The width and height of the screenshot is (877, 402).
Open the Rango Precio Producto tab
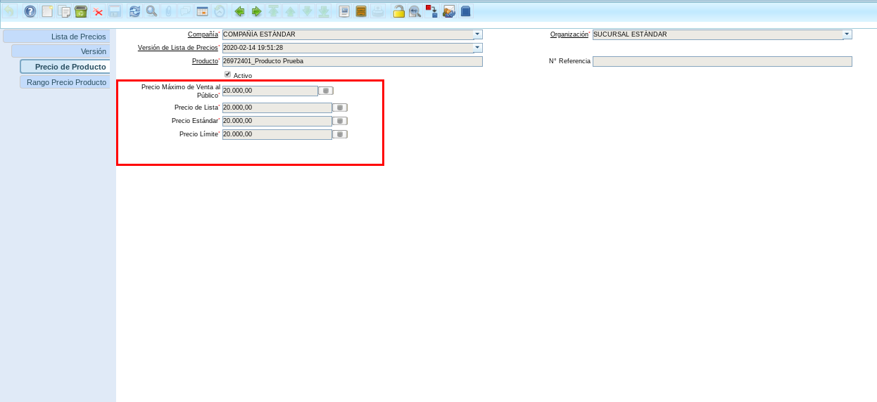pyautogui.click(x=65, y=82)
